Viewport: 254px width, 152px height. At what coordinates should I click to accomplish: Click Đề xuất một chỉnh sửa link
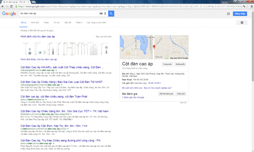click(x=132, y=88)
